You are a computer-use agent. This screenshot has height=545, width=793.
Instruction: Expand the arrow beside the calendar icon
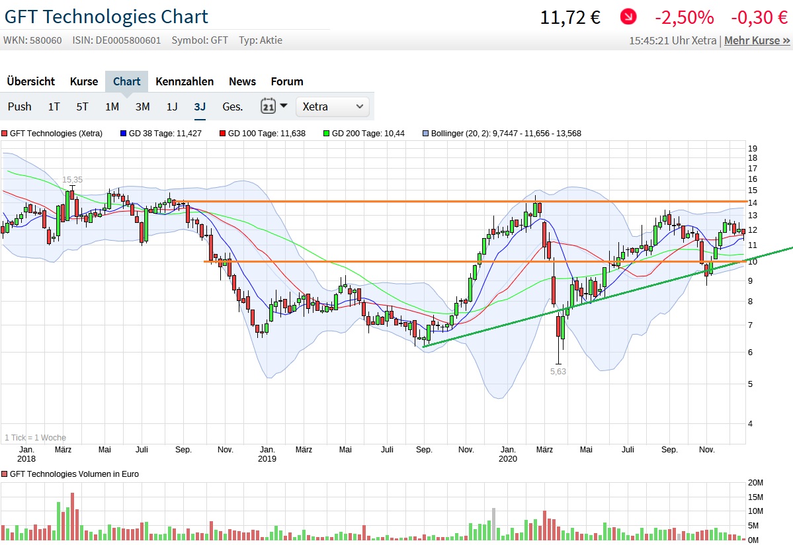click(x=284, y=106)
